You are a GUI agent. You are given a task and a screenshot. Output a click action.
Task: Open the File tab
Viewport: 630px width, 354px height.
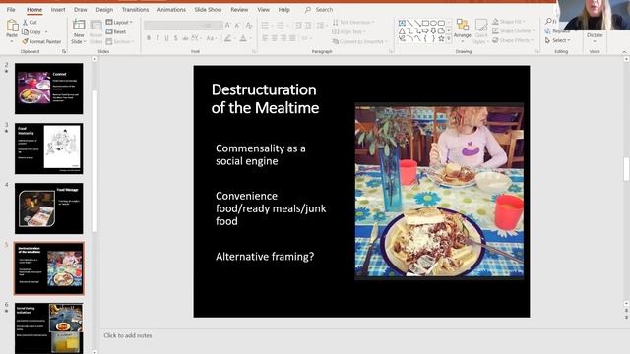11,9
